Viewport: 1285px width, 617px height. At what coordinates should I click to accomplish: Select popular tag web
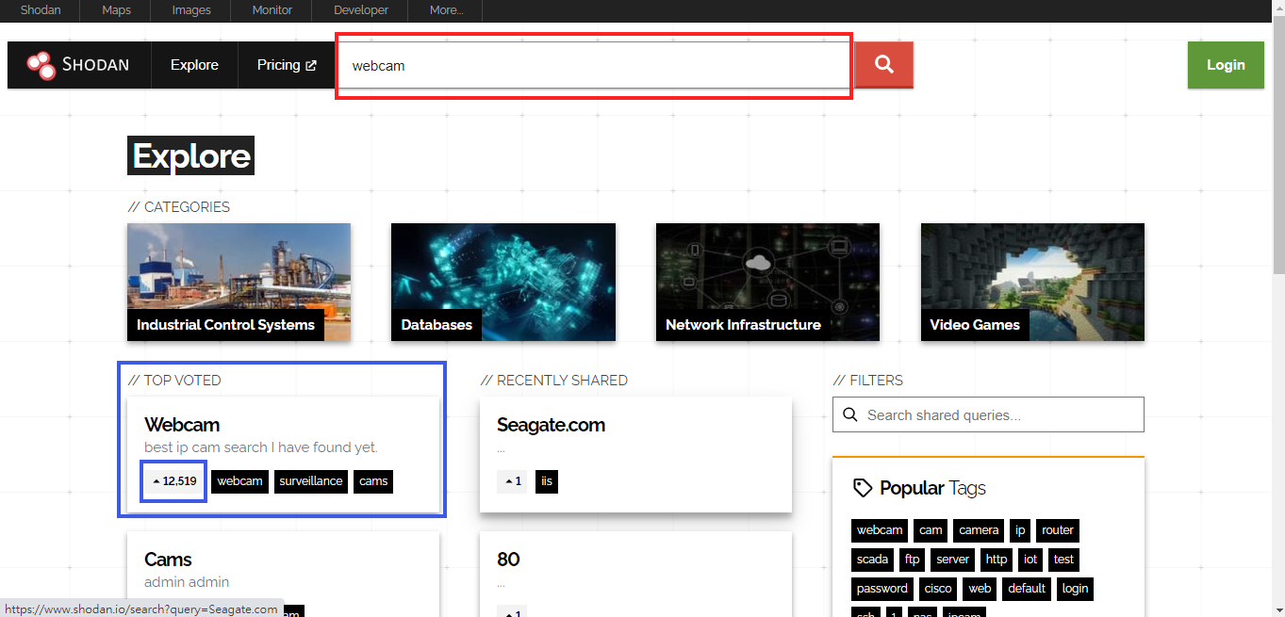tap(980, 589)
